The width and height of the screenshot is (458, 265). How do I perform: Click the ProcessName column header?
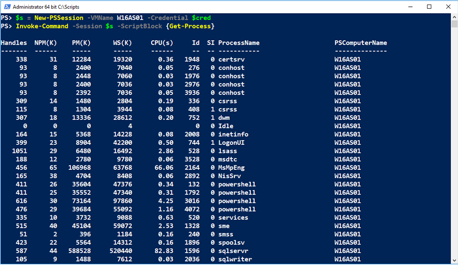point(239,43)
